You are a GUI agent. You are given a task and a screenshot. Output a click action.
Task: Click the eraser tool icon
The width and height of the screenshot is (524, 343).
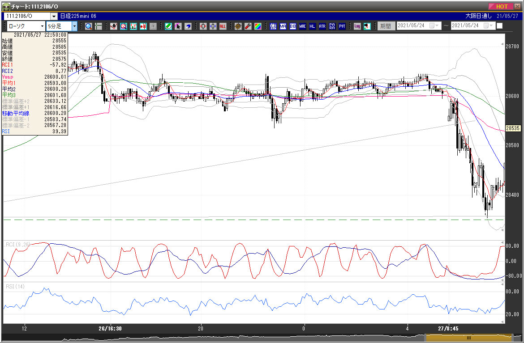(188, 26)
